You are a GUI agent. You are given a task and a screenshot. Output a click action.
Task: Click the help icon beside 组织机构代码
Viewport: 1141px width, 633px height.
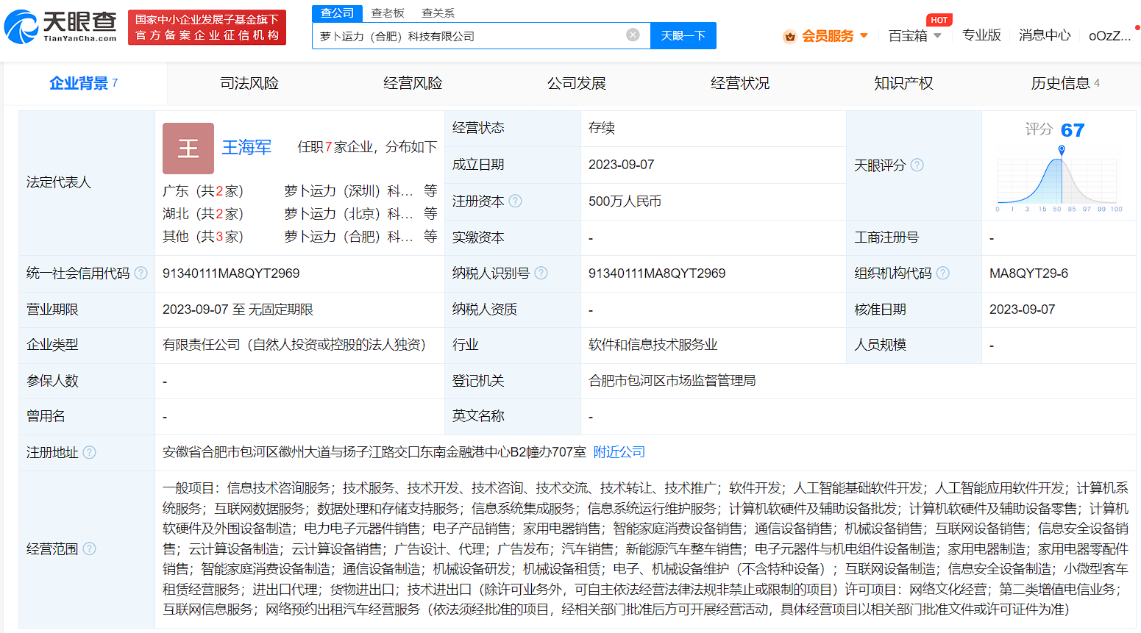coord(942,273)
